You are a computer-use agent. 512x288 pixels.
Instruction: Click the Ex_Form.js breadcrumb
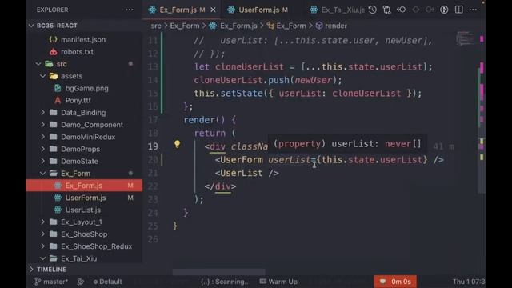[238, 26]
